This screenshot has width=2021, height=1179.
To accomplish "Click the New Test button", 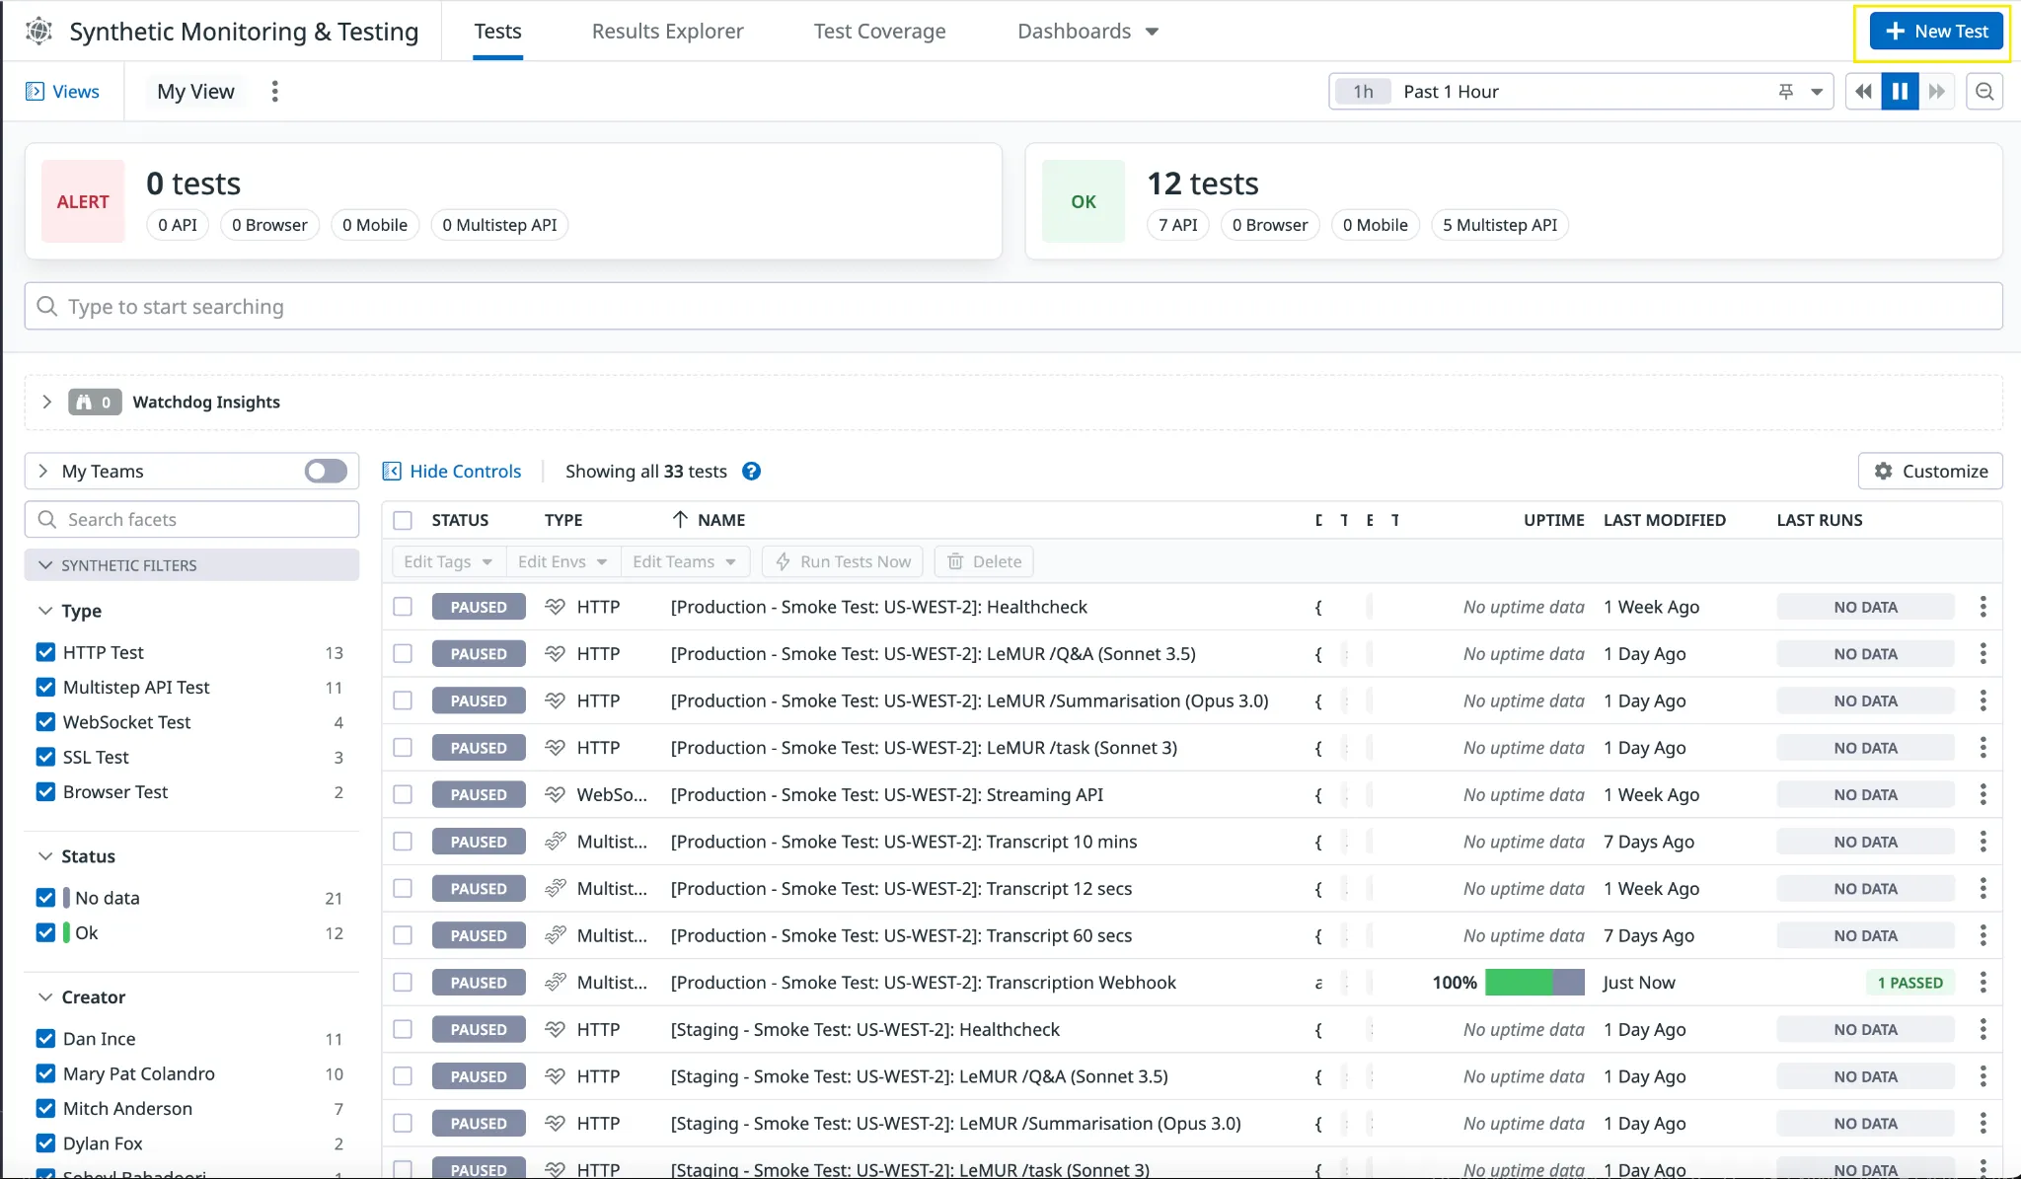I will [1936, 32].
